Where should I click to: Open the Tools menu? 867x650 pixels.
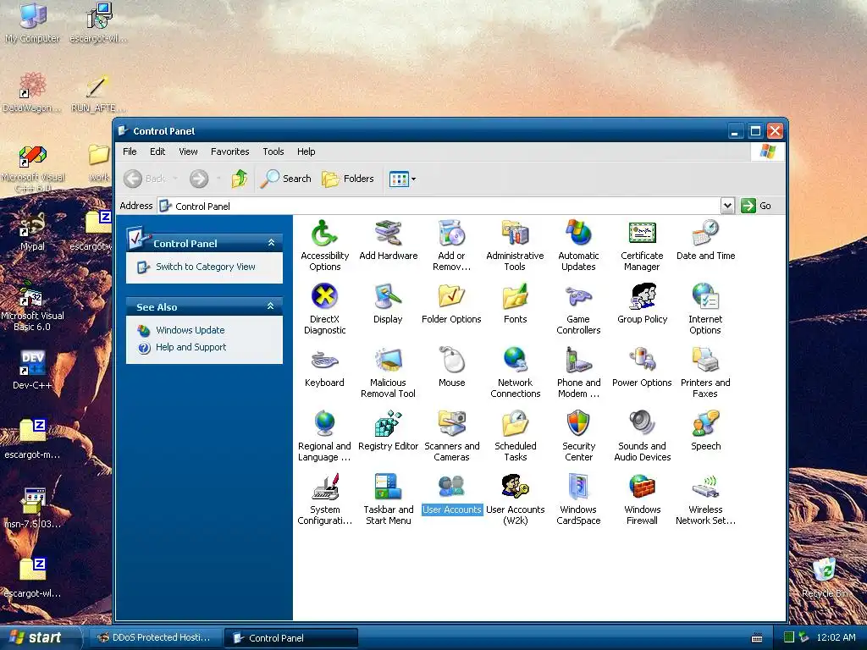click(x=273, y=151)
